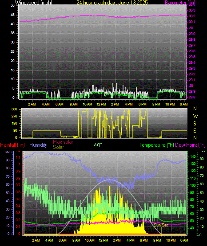Click the 110 temperature axis value
Screen dimensions: 207x246
click(193, 178)
